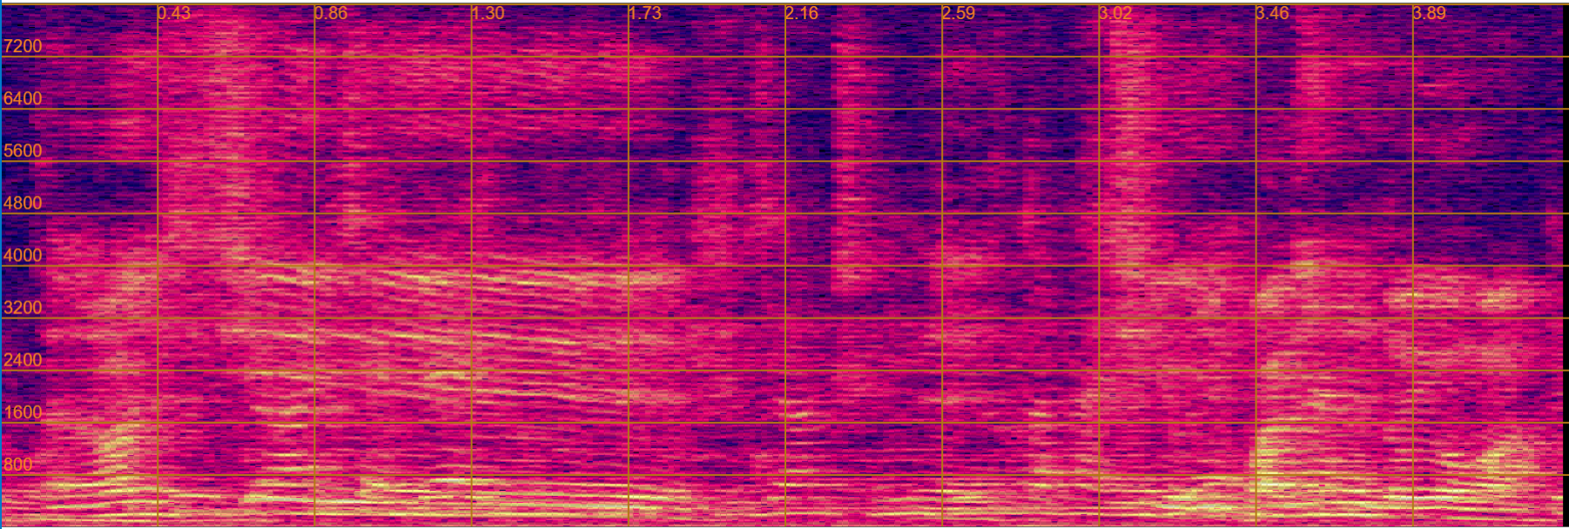Viewport: 1569px width, 529px height.
Task: Select the 6400 frequency label
Action: (x=23, y=98)
